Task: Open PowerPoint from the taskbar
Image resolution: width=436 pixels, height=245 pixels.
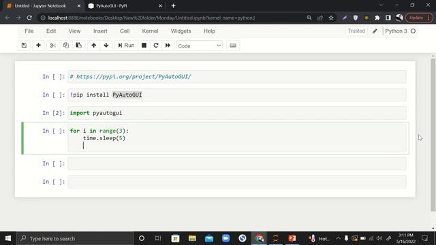Action: coord(292,238)
